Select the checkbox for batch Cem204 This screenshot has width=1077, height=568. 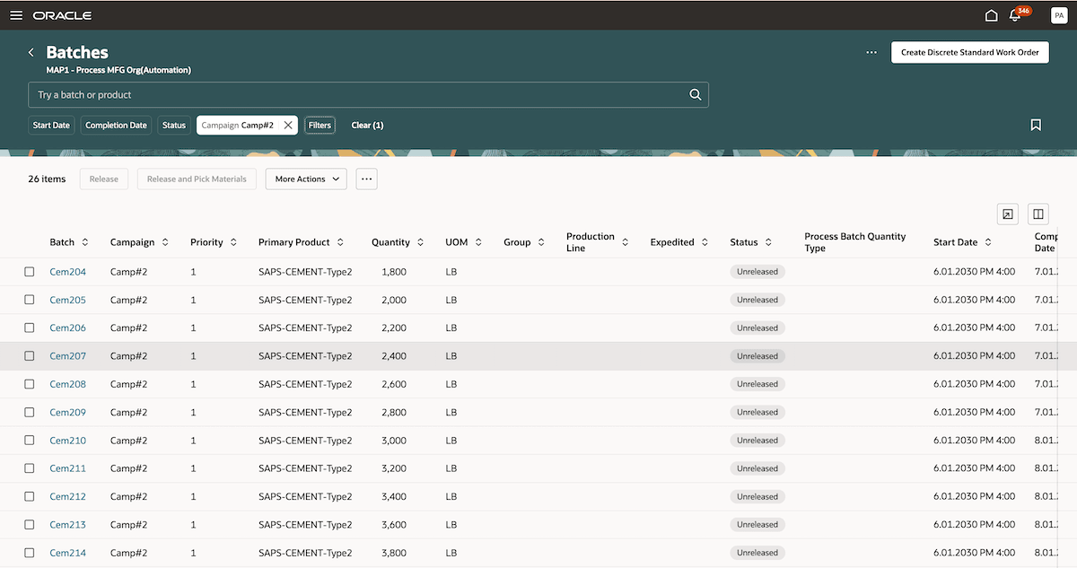pos(30,272)
